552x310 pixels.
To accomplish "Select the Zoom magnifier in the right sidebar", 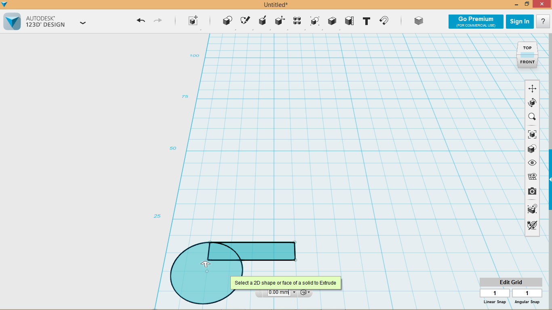I will coord(532,117).
